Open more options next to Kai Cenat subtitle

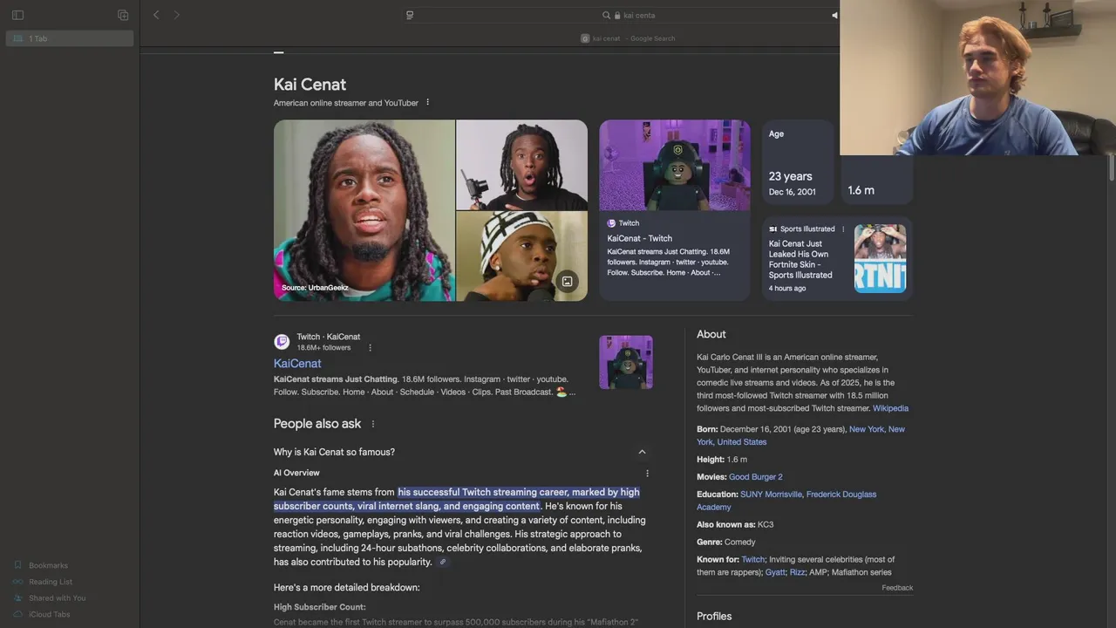click(x=427, y=102)
